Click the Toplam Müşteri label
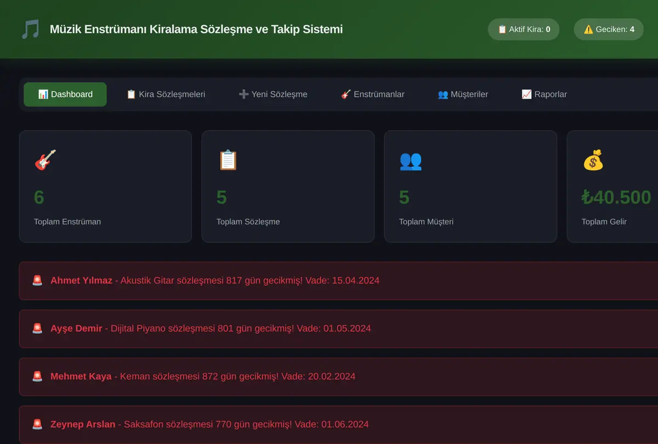The width and height of the screenshot is (658, 444). [426, 222]
